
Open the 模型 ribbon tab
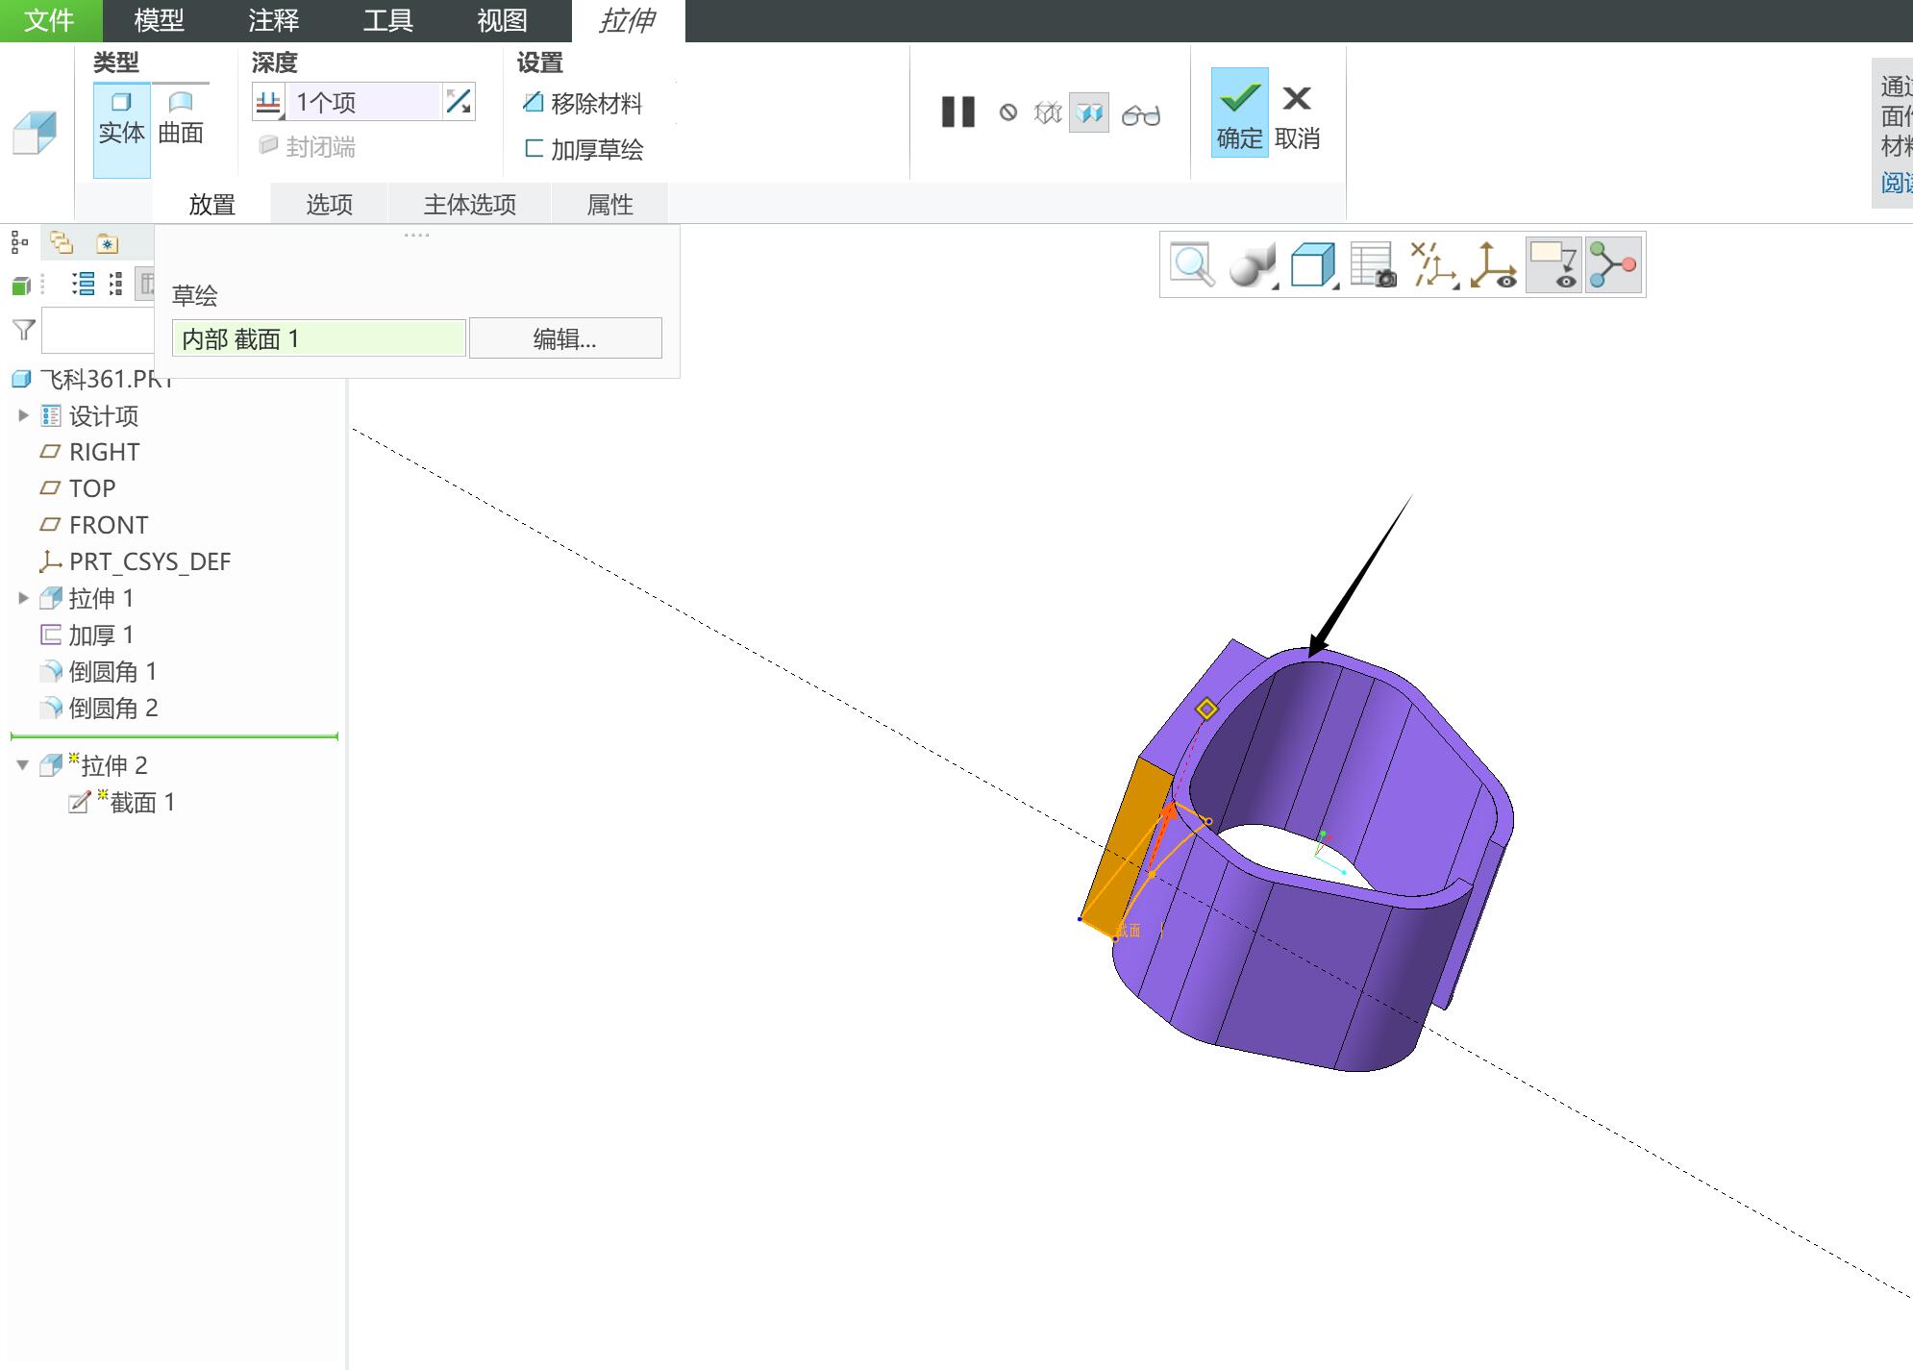coord(159,20)
